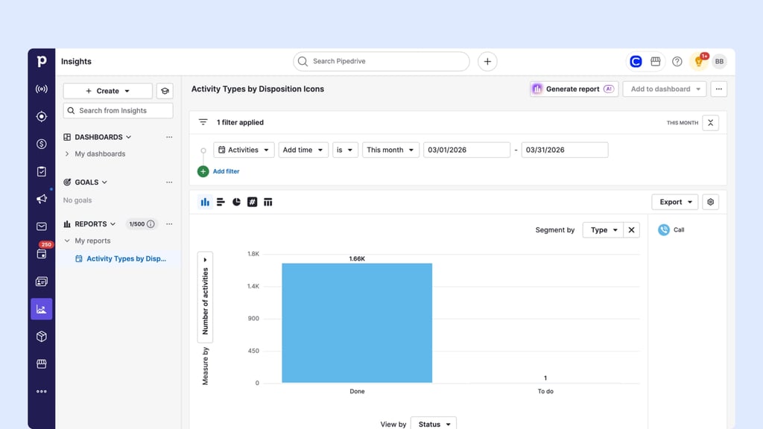Click Generate report AI button
This screenshot has width=763, height=429.
[574, 89]
